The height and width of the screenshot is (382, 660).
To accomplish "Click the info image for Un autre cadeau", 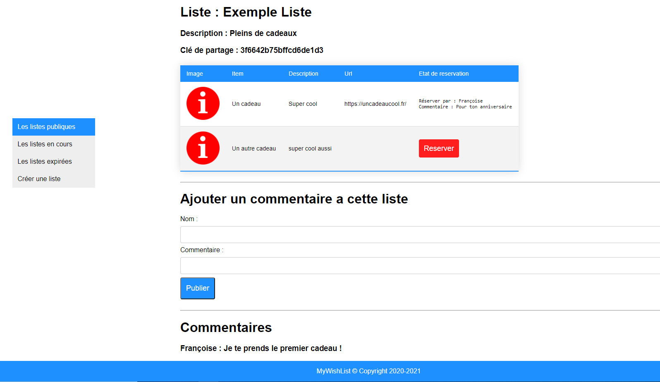I will click(x=203, y=148).
